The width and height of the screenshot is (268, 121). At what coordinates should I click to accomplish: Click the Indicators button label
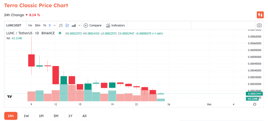[118, 25]
